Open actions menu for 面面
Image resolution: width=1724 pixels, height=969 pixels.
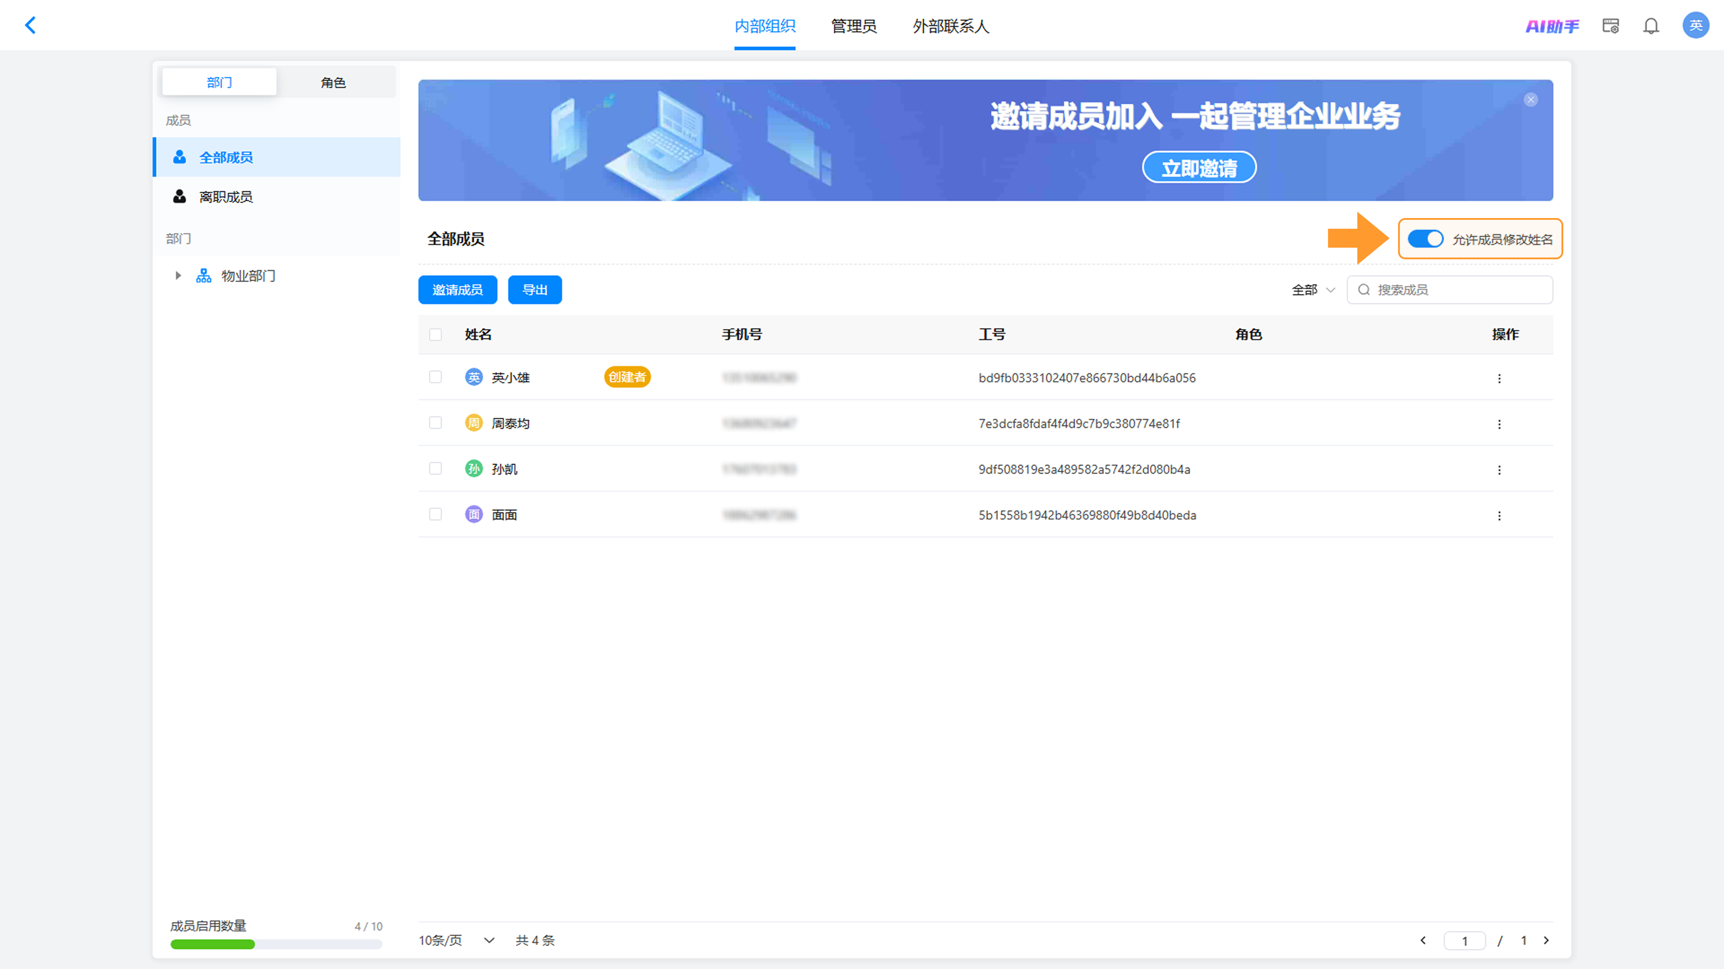click(x=1499, y=515)
